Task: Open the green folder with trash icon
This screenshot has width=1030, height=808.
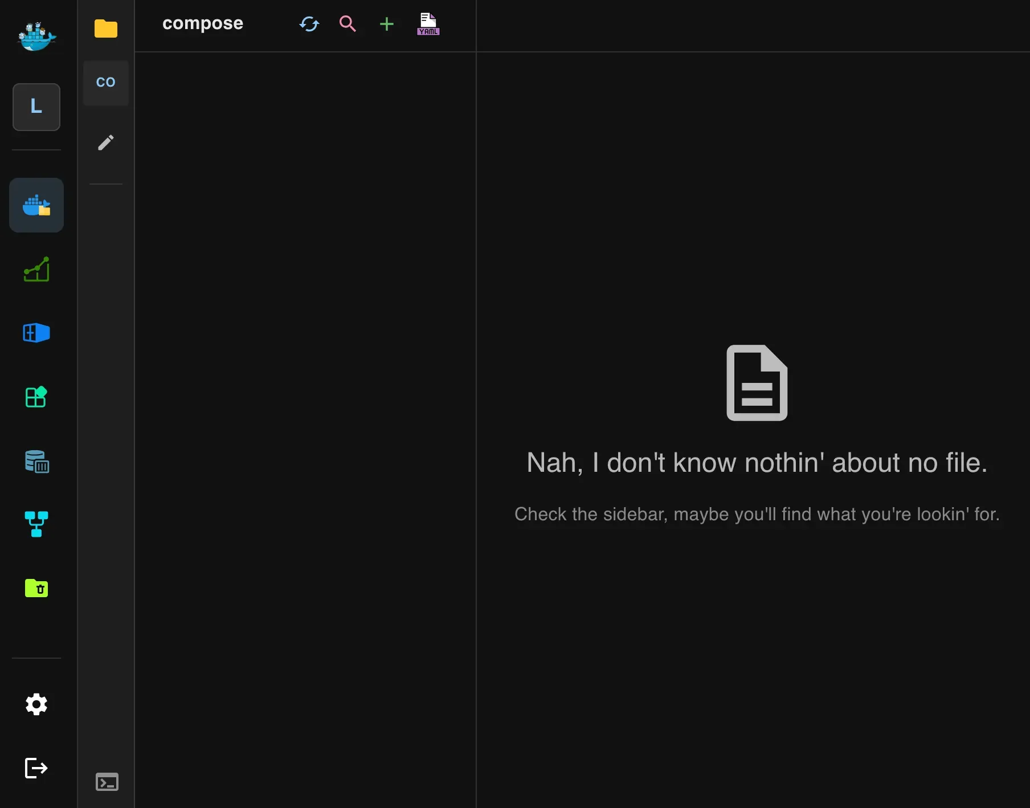Action: [x=36, y=588]
